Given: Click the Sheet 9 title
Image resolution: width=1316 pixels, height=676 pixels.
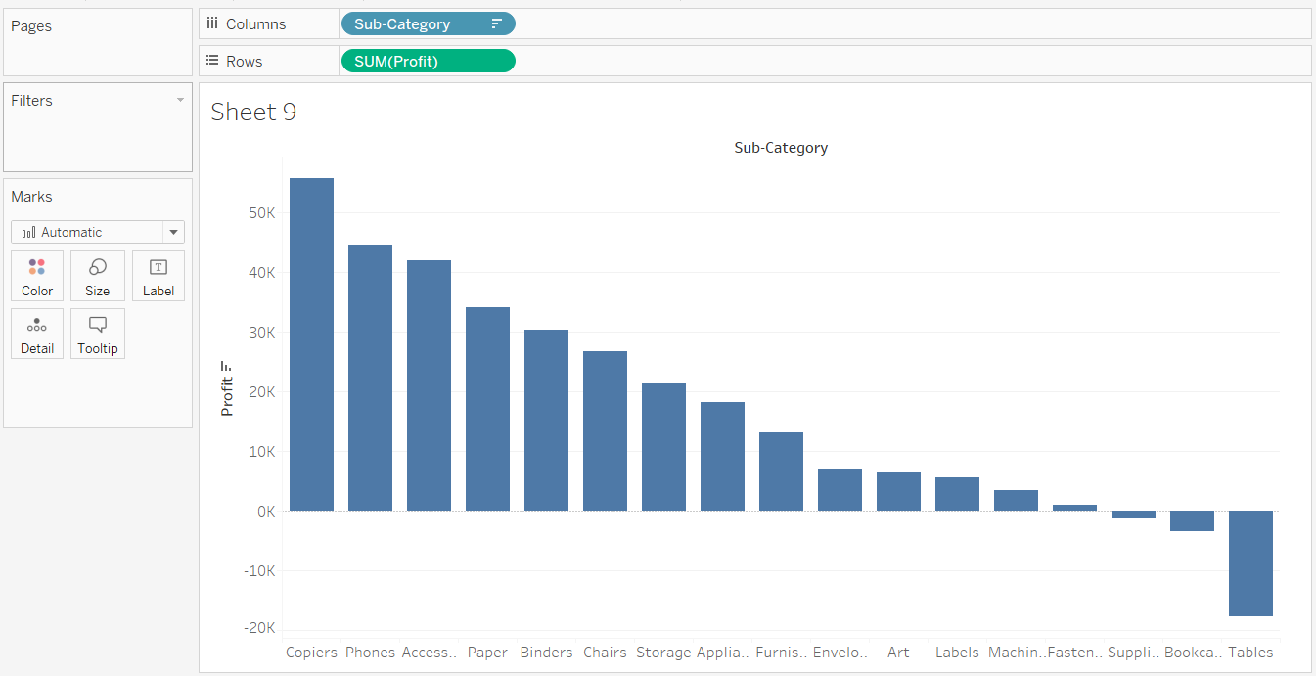Looking at the screenshot, I should click(253, 113).
